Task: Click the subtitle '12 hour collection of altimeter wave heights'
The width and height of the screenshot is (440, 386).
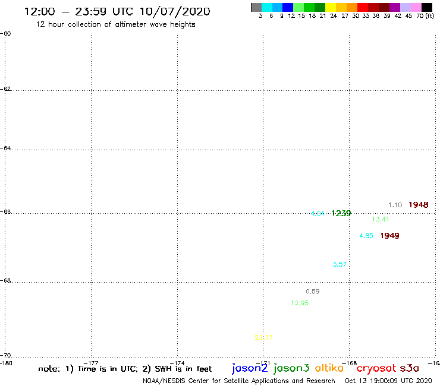Action: click(x=115, y=24)
